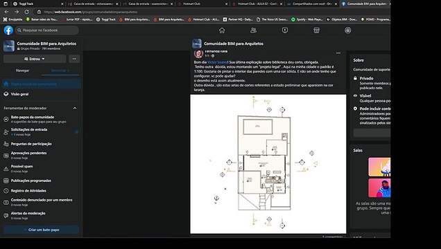The width and height of the screenshot is (441, 249).
Task: Open post options three-dot menu
Action: 338,53
